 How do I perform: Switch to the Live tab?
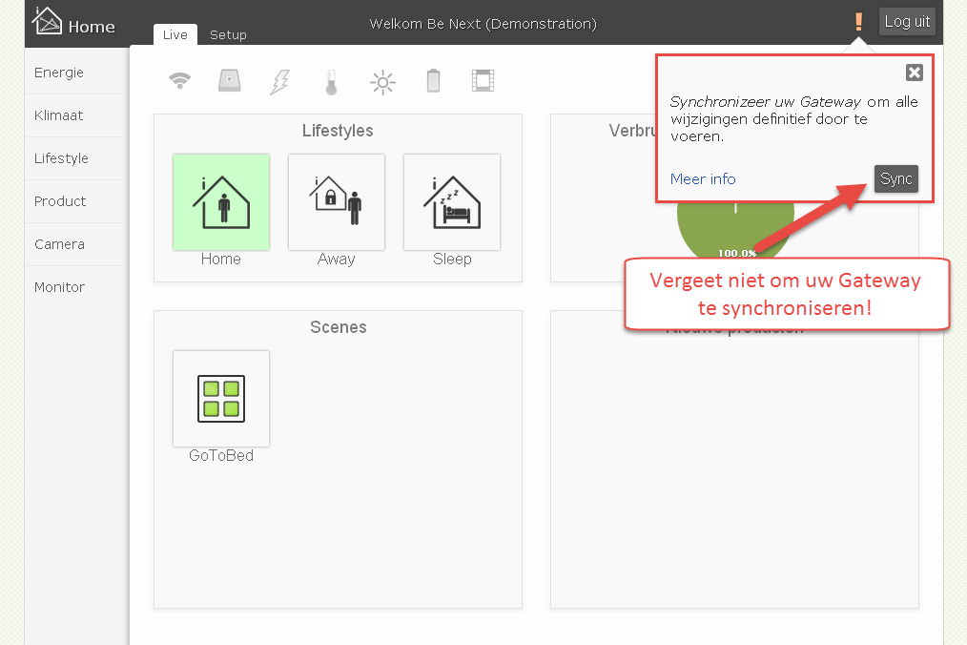tap(175, 35)
